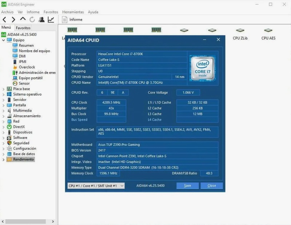This screenshot has width=291, height=225.
Task: Click the Overclock flame icon
Action: [15, 67]
